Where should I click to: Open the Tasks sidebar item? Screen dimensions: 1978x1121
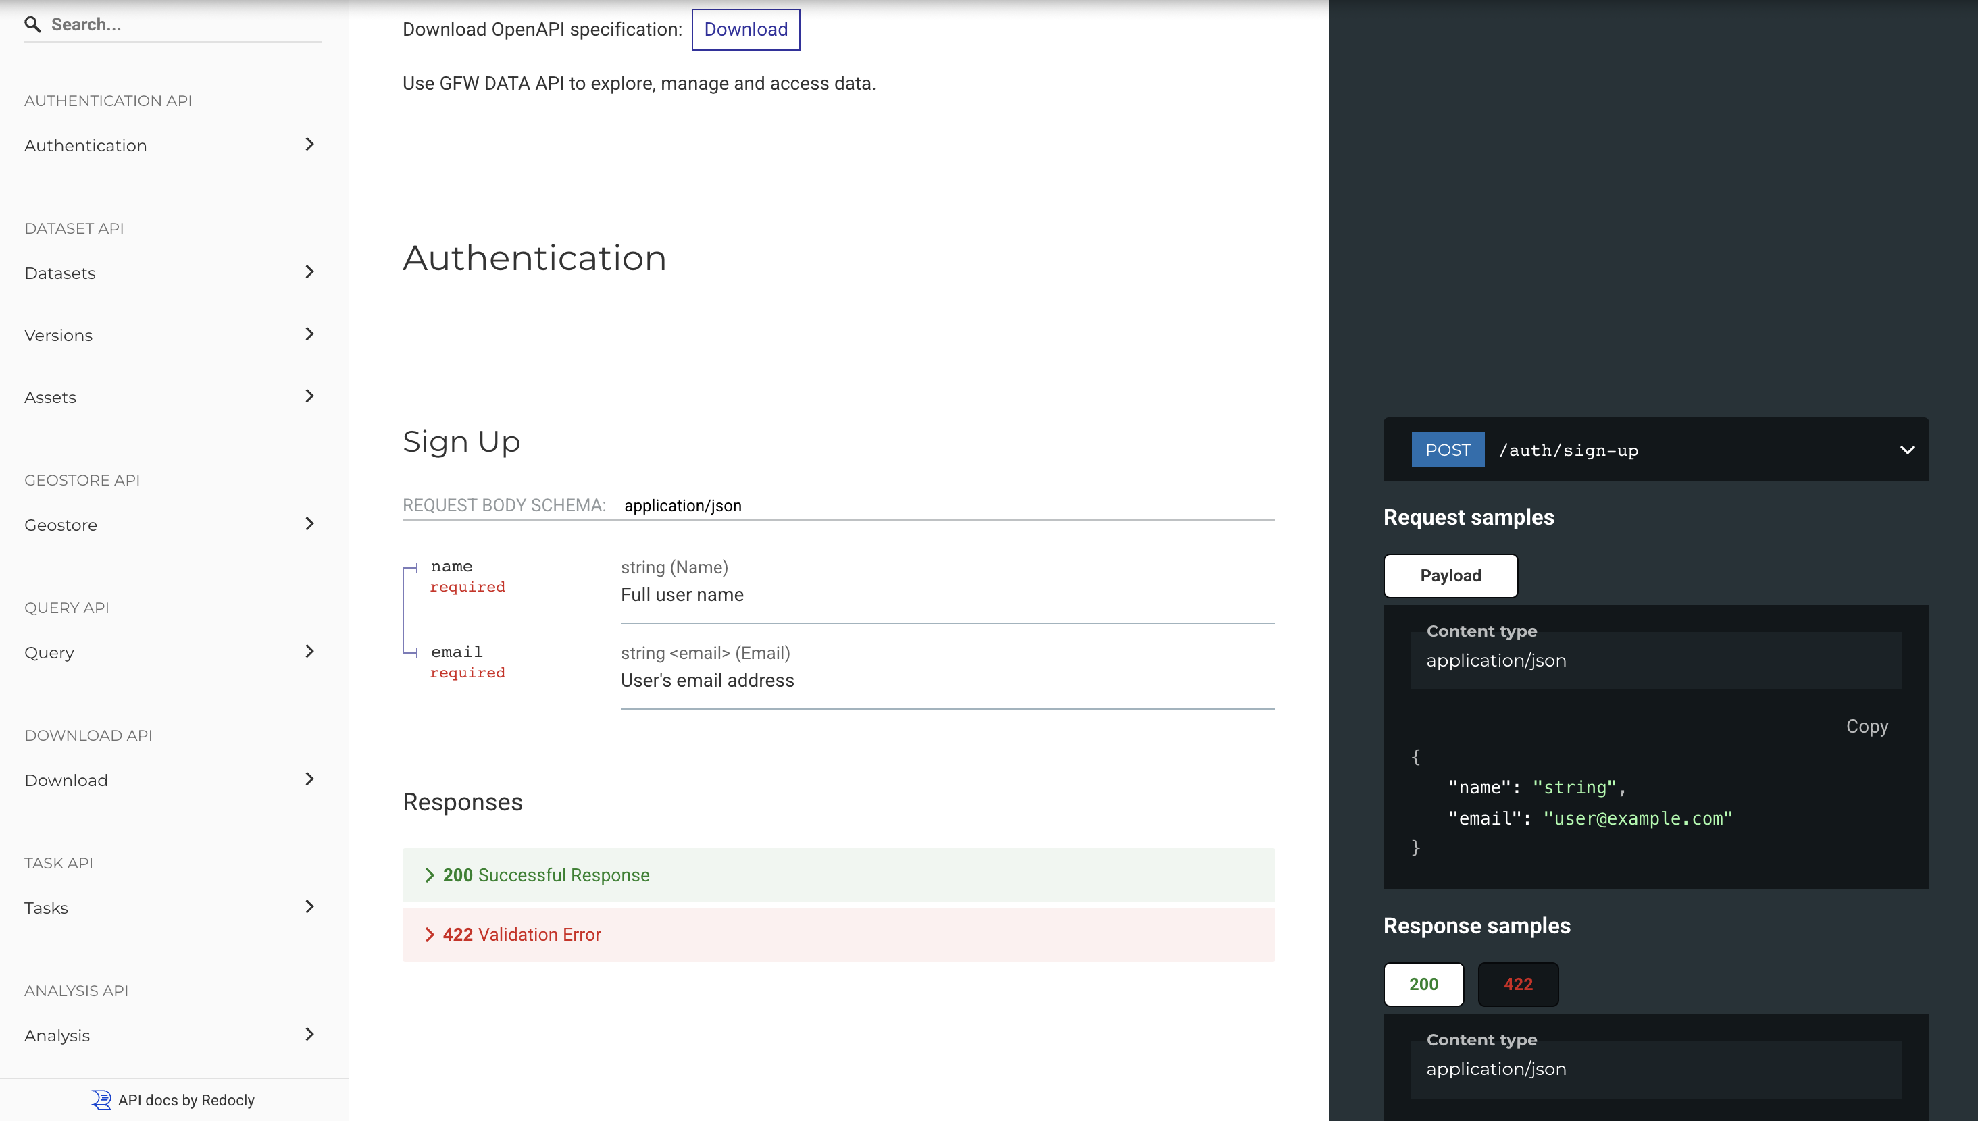46,908
